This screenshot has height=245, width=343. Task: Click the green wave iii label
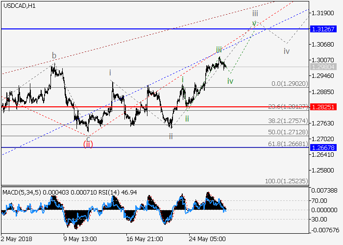point(219,49)
